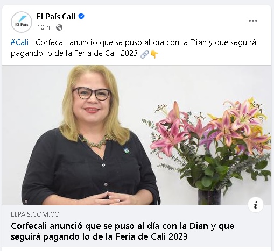Image resolution: width=274 pixels, height=251 pixels.
Task: Click the blue verified badge
Action: [x=81, y=16]
